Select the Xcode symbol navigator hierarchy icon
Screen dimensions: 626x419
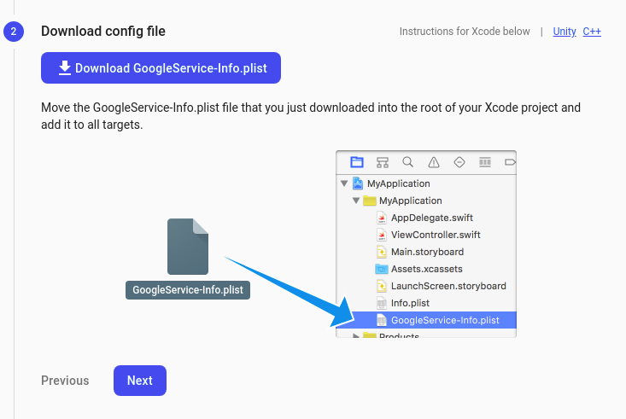[x=382, y=162]
